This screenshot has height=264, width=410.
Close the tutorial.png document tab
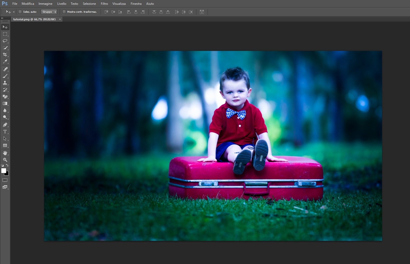tap(60, 19)
